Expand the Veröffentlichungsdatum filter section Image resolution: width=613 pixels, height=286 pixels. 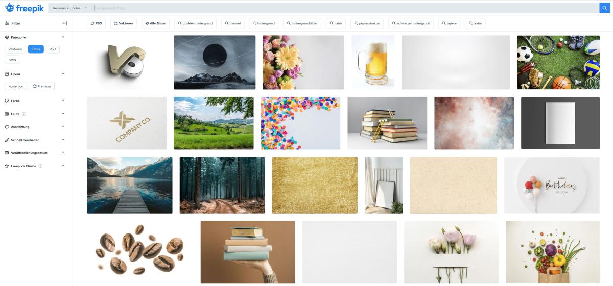34,152
